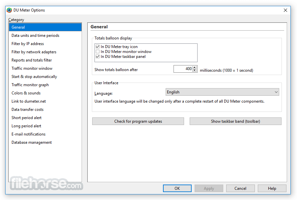The image size is (297, 200).
Task: Open Database management category
Action: tap(45, 142)
